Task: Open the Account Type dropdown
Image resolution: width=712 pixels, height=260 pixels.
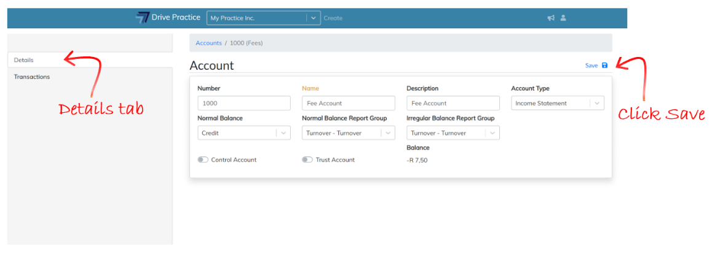Action: (596, 104)
